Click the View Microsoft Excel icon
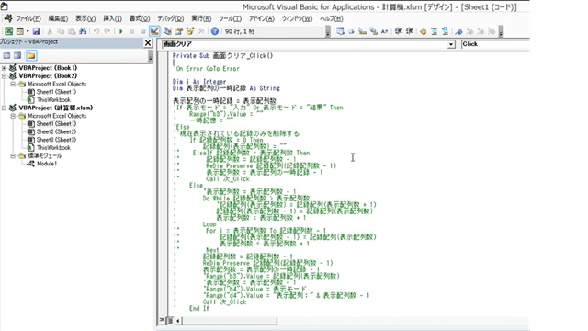 click(x=8, y=31)
